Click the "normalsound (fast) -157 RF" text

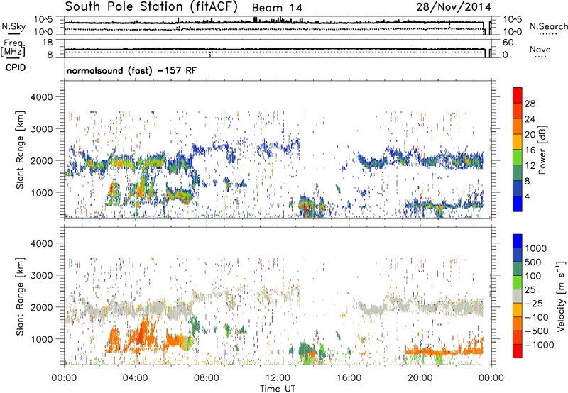coord(131,70)
